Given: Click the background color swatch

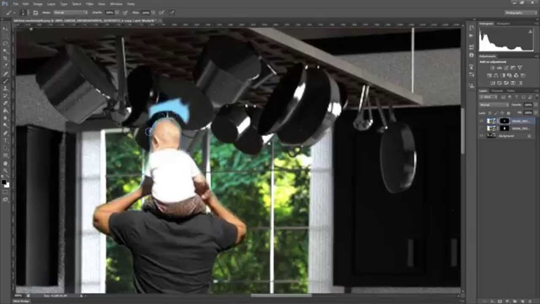Looking at the screenshot, I should [x=7, y=185].
